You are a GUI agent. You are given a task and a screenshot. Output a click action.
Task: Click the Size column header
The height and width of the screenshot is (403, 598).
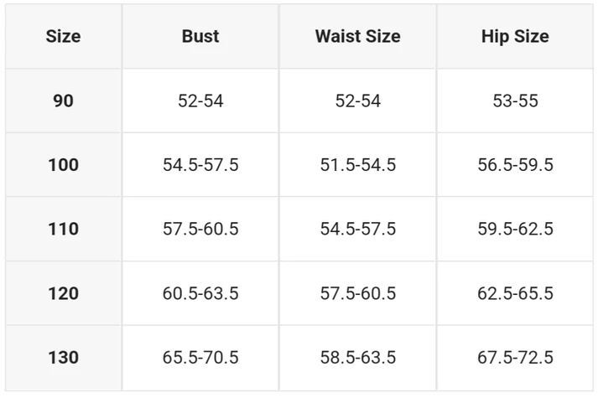[x=63, y=37]
